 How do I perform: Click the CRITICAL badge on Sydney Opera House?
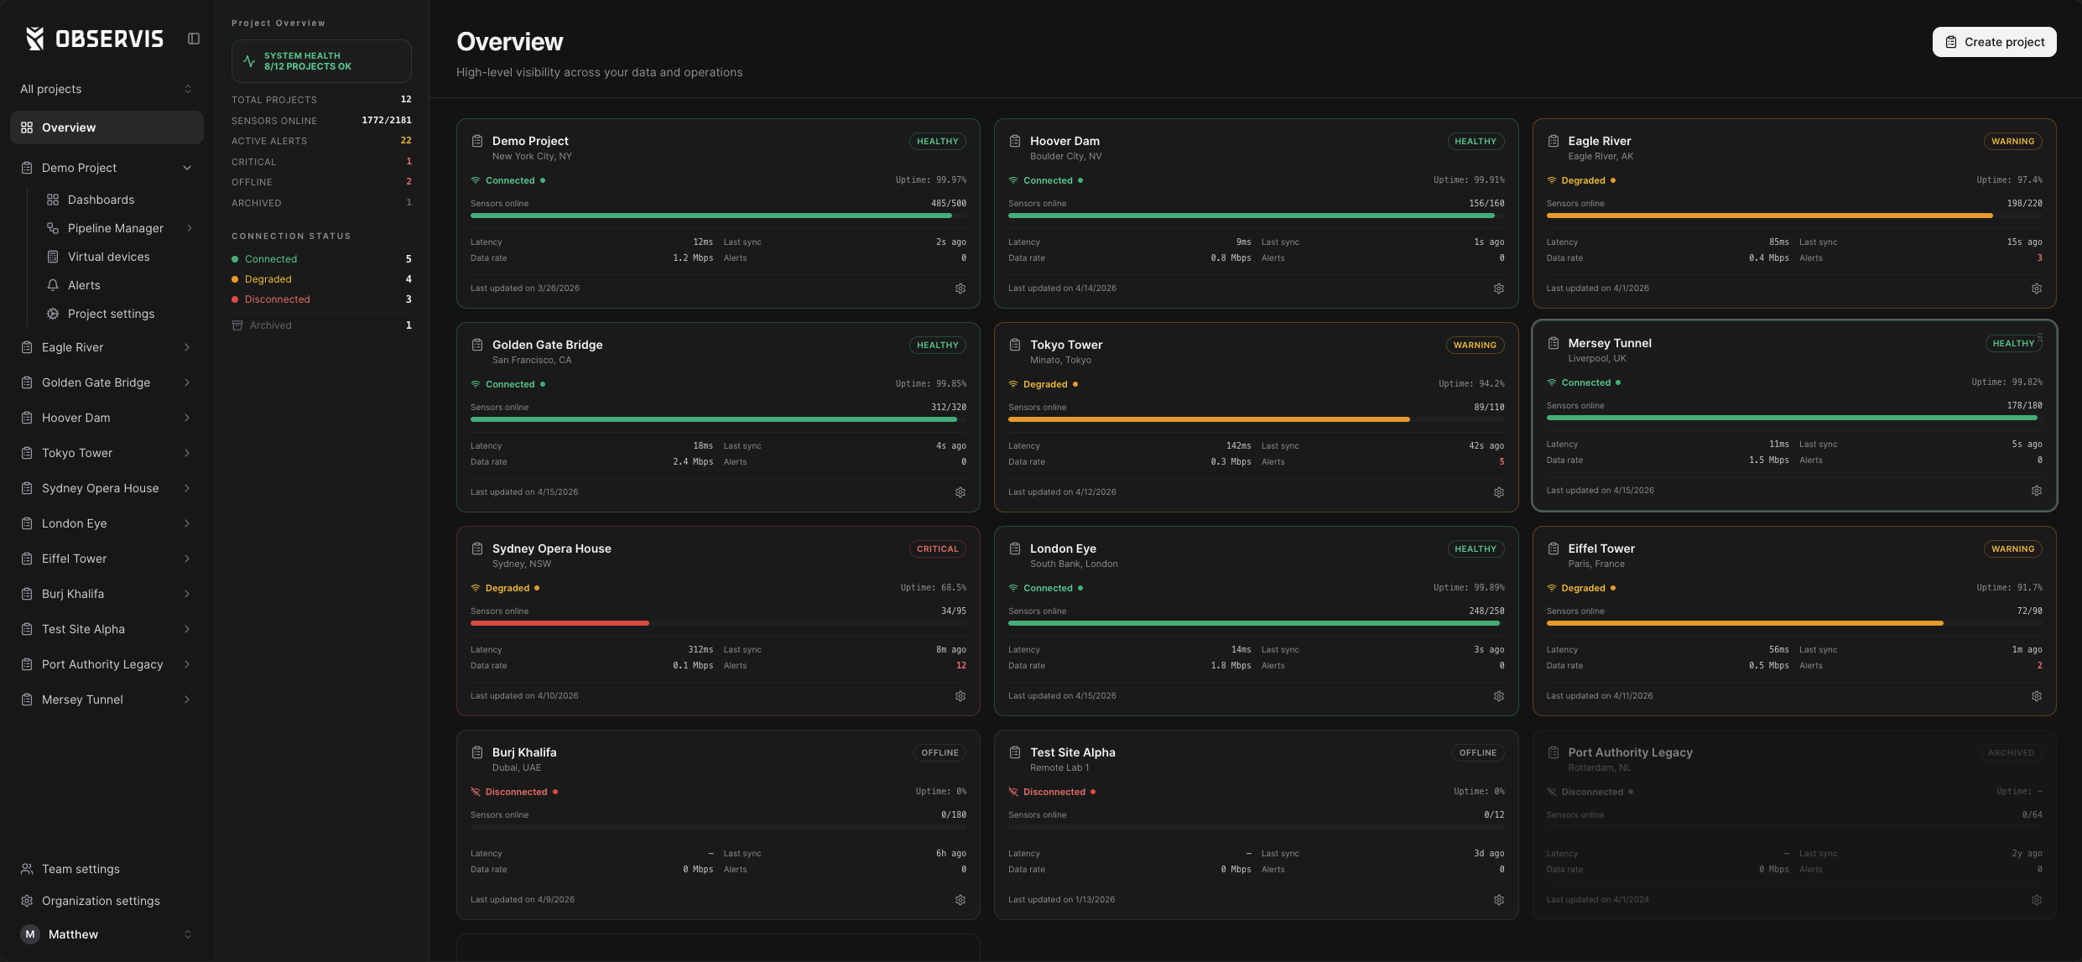pos(937,549)
